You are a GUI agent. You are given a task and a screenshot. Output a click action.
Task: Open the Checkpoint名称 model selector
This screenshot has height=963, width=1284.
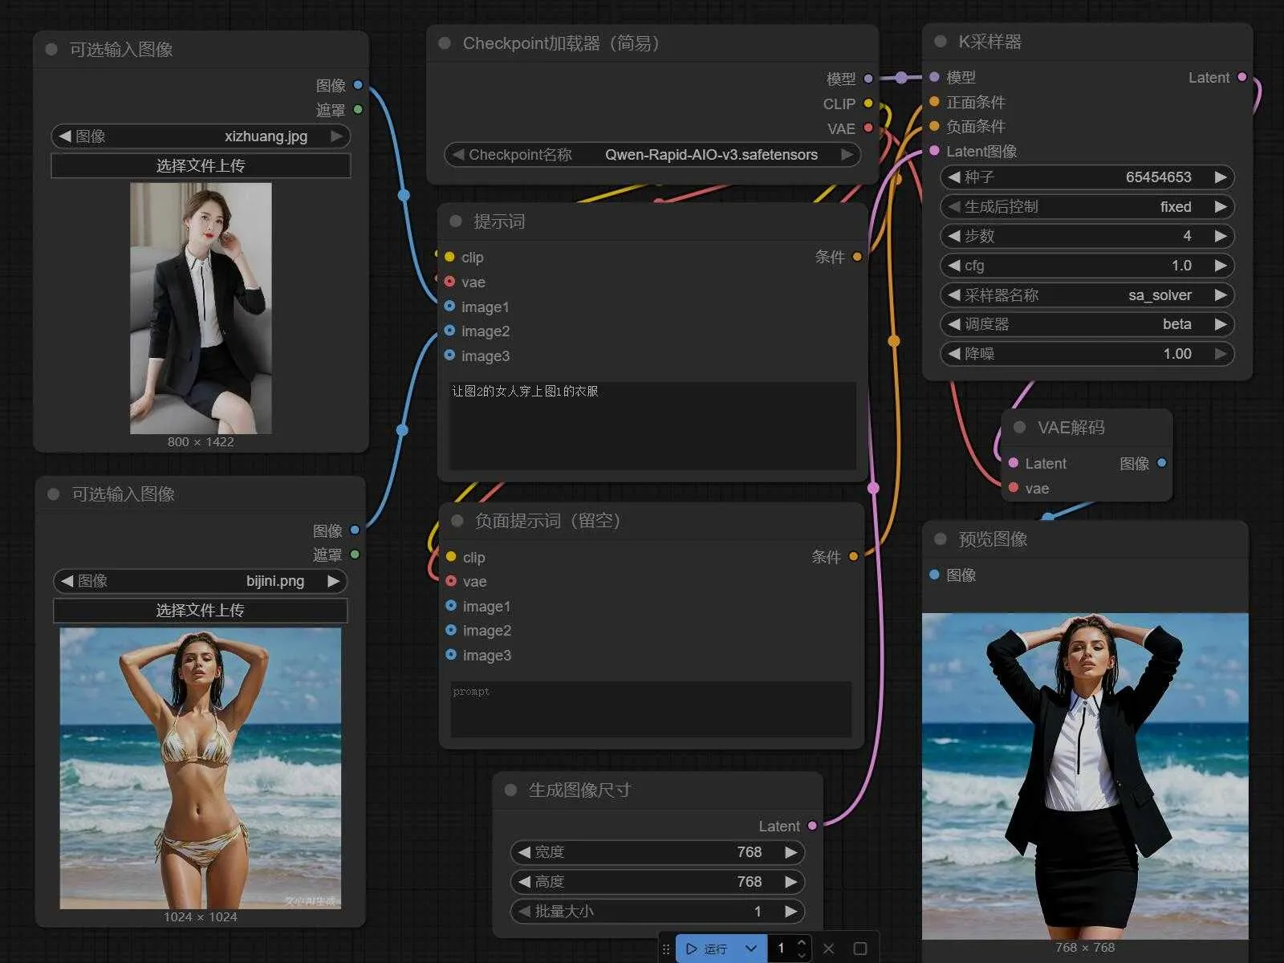coord(652,155)
